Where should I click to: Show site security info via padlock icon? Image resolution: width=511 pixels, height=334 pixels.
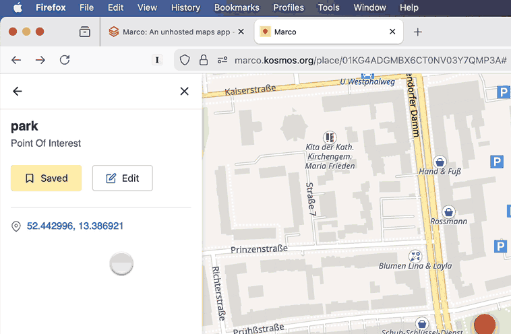click(203, 60)
